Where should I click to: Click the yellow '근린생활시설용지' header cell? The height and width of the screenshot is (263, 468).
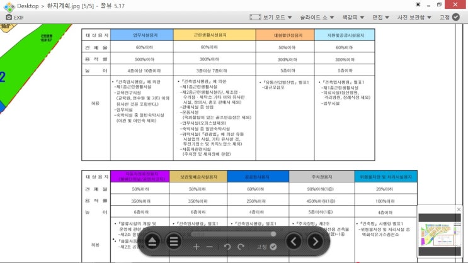pos(214,35)
